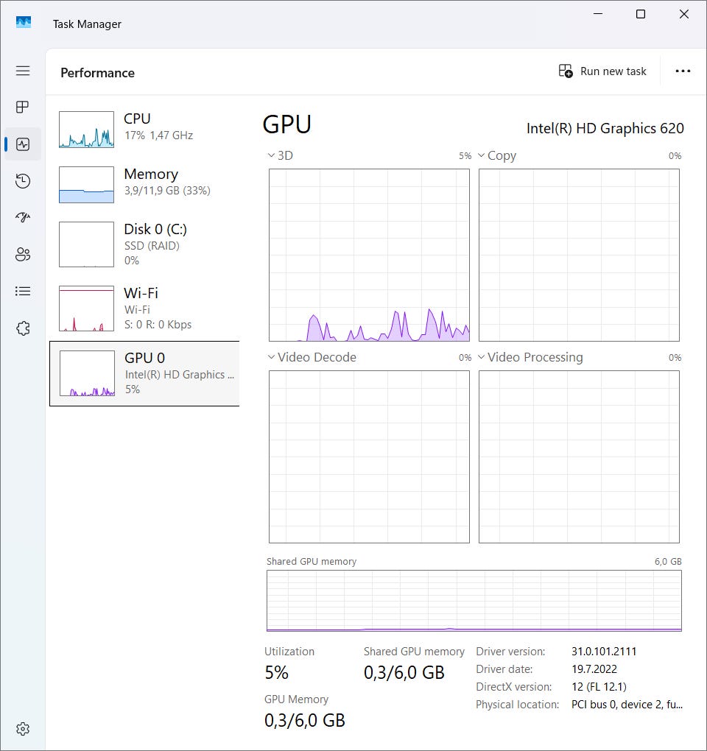Open the 3D engine dropdown chevron
The width and height of the screenshot is (707, 751).
(x=271, y=155)
